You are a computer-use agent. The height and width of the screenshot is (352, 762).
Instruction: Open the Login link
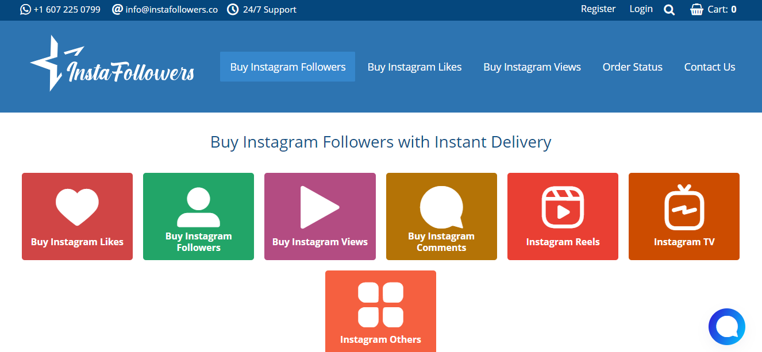pos(641,9)
